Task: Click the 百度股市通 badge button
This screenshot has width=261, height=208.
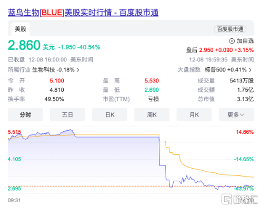Action: (230, 29)
